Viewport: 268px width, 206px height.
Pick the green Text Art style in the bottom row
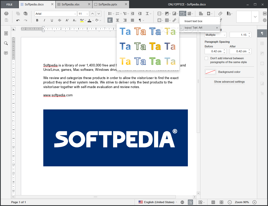[155, 62]
